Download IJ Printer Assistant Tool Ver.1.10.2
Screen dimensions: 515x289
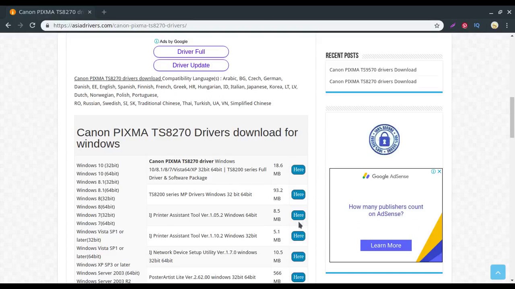click(x=299, y=236)
